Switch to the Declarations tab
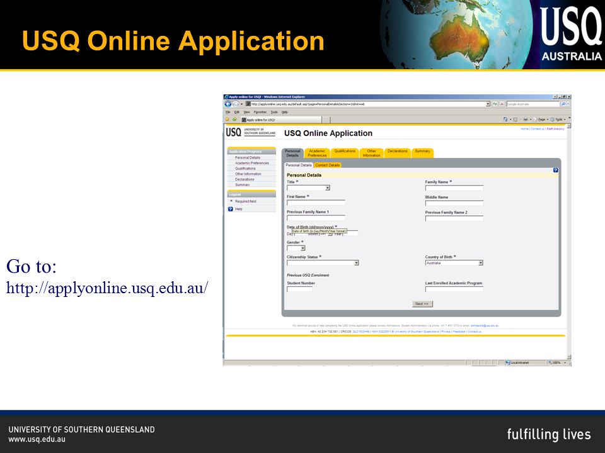Image resolution: width=605 pixels, height=453 pixels. (x=398, y=153)
